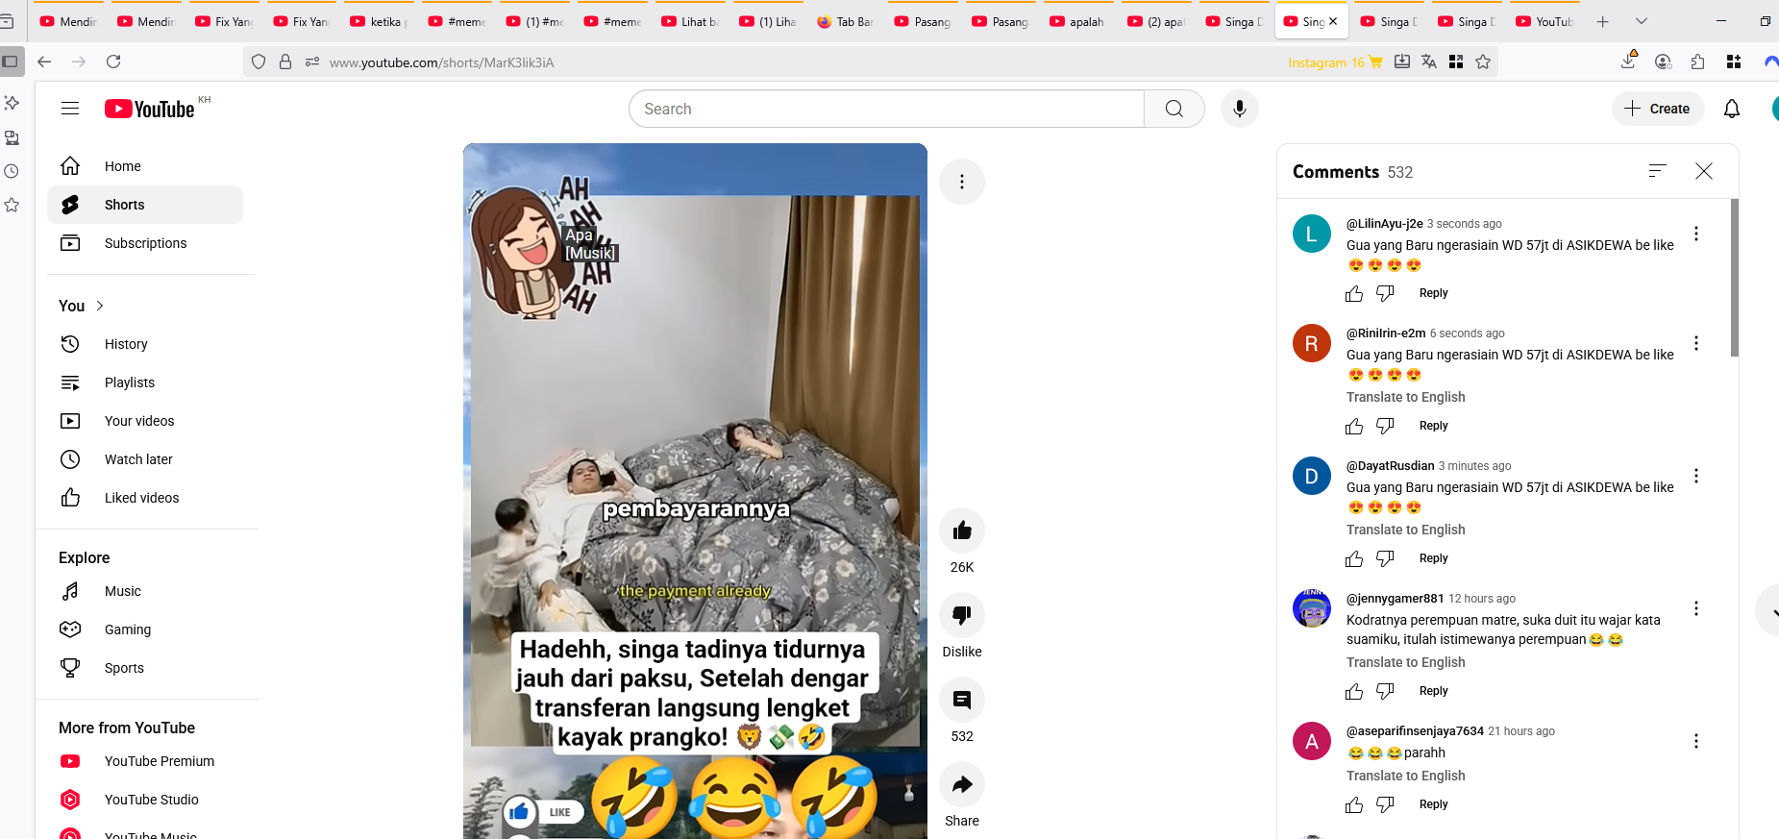The width and height of the screenshot is (1779, 839).
Task: Like @RiniIrin-e2m's comment
Action: (x=1354, y=426)
